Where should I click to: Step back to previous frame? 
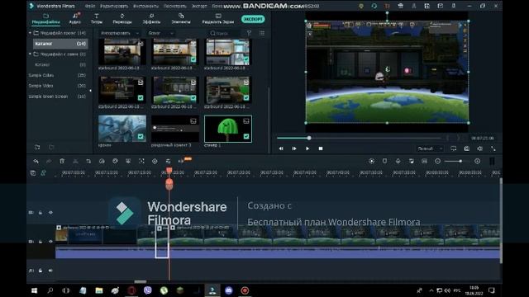[x=281, y=148]
